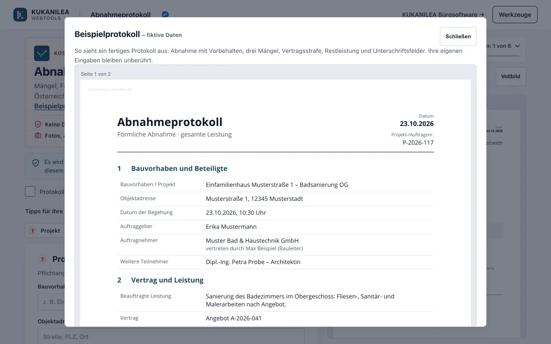Click "vertreten durch Max Beispiel (Bauleiter)"
The image size is (551, 344).
(x=254, y=249)
